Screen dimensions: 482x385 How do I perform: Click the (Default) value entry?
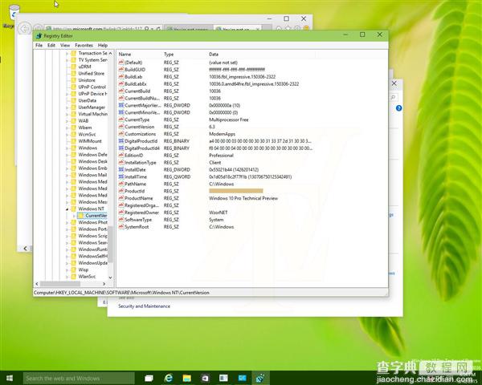tap(133, 63)
